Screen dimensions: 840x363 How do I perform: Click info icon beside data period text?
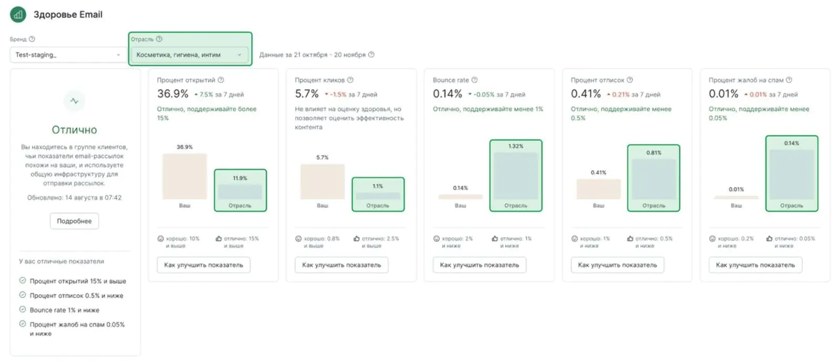click(371, 55)
